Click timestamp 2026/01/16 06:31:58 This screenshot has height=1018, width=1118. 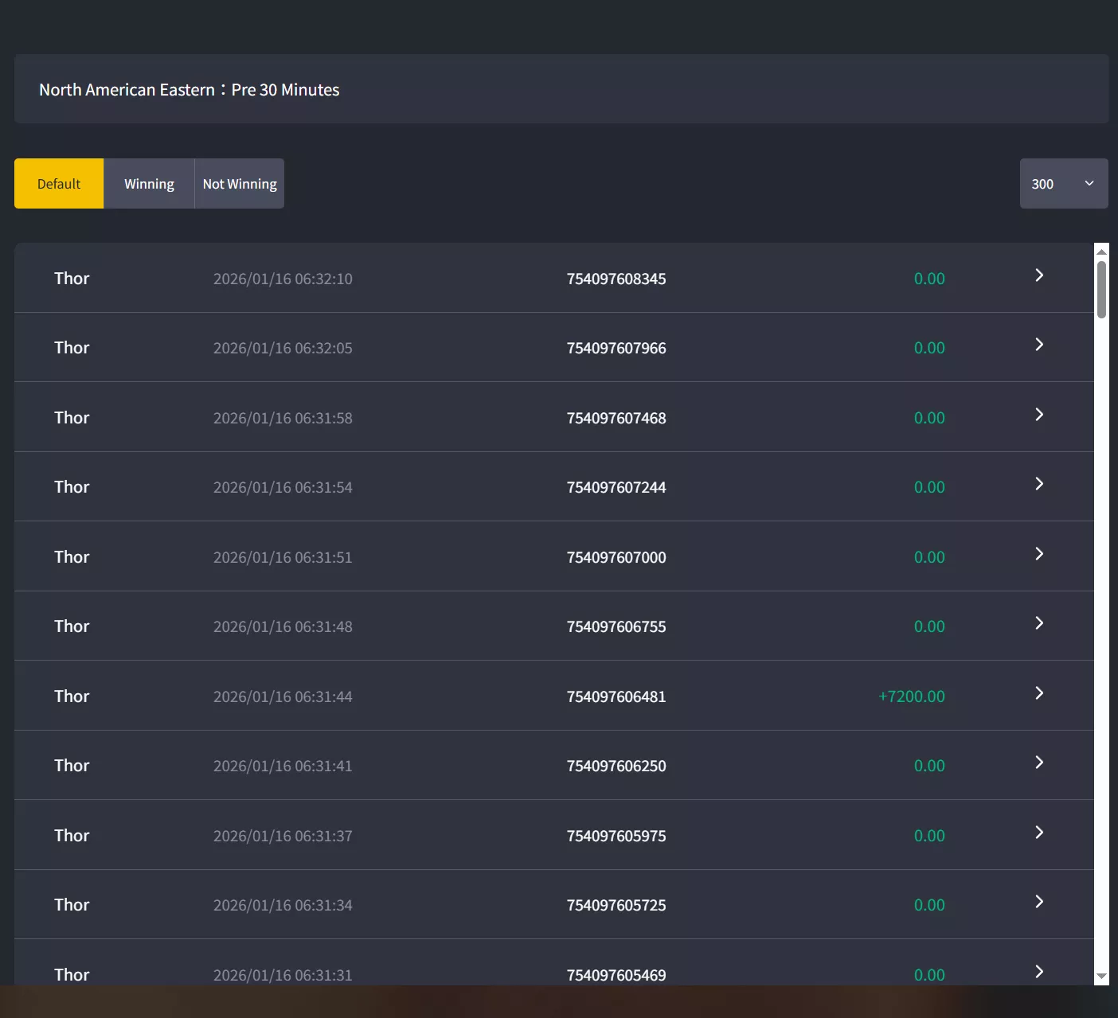[x=283, y=419]
